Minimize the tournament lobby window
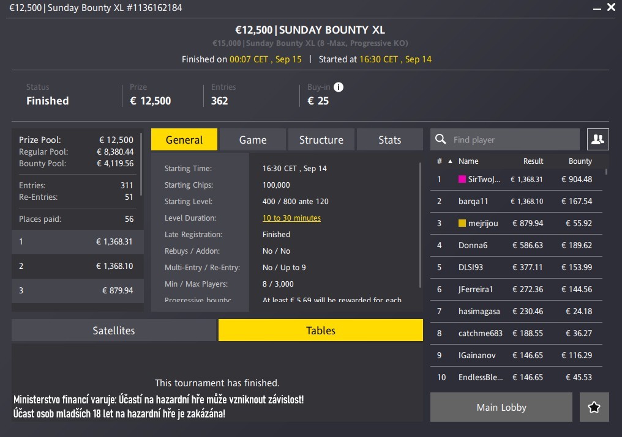 (597, 8)
